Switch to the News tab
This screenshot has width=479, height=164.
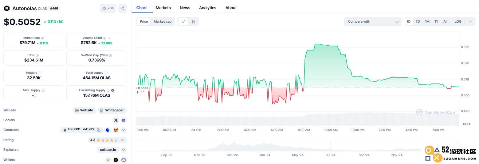(185, 8)
